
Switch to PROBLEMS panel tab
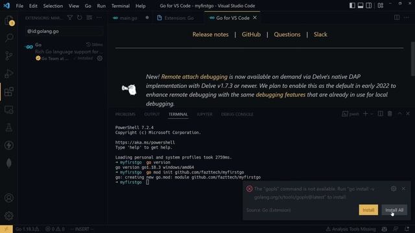(x=125, y=114)
